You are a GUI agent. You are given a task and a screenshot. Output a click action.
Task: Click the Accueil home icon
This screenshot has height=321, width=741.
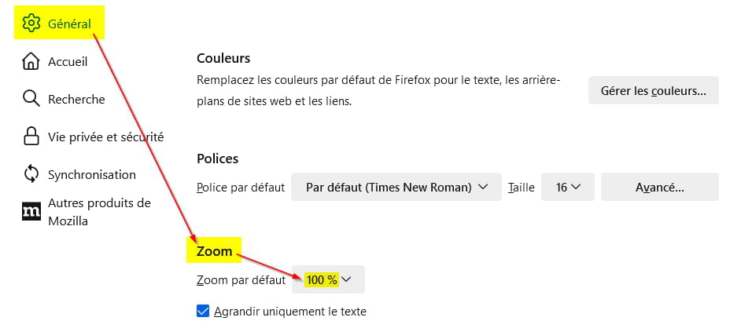31,61
